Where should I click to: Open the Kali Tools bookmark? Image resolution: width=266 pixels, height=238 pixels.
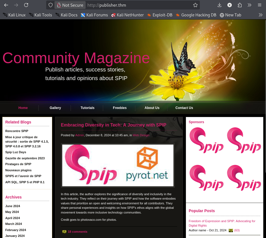tap(40, 15)
